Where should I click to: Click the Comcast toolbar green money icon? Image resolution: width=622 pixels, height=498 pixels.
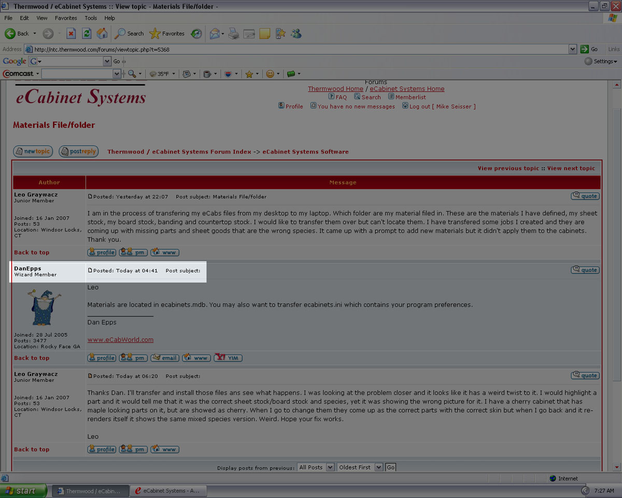(291, 74)
